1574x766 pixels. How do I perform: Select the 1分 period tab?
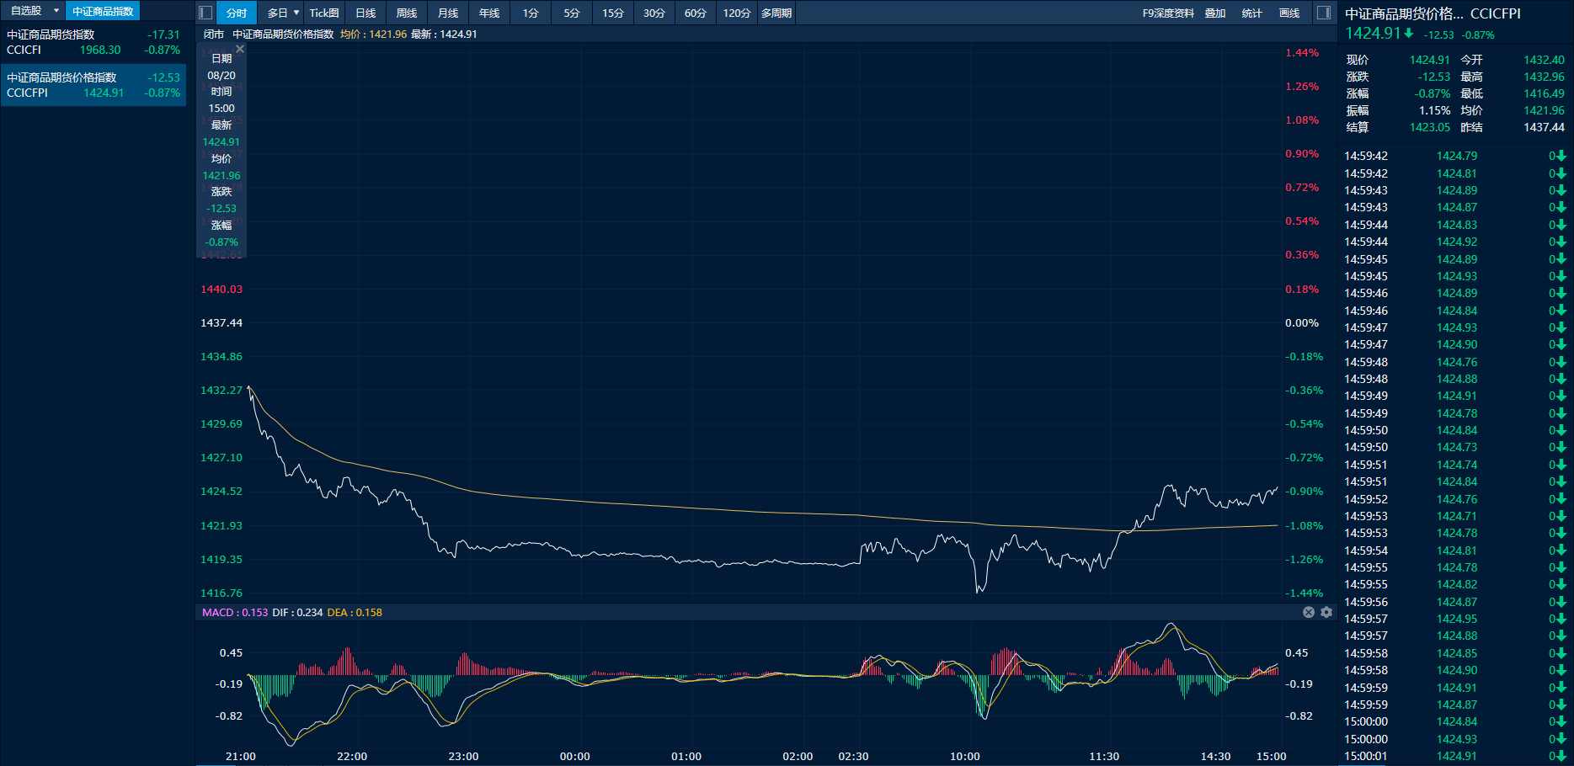(x=531, y=13)
